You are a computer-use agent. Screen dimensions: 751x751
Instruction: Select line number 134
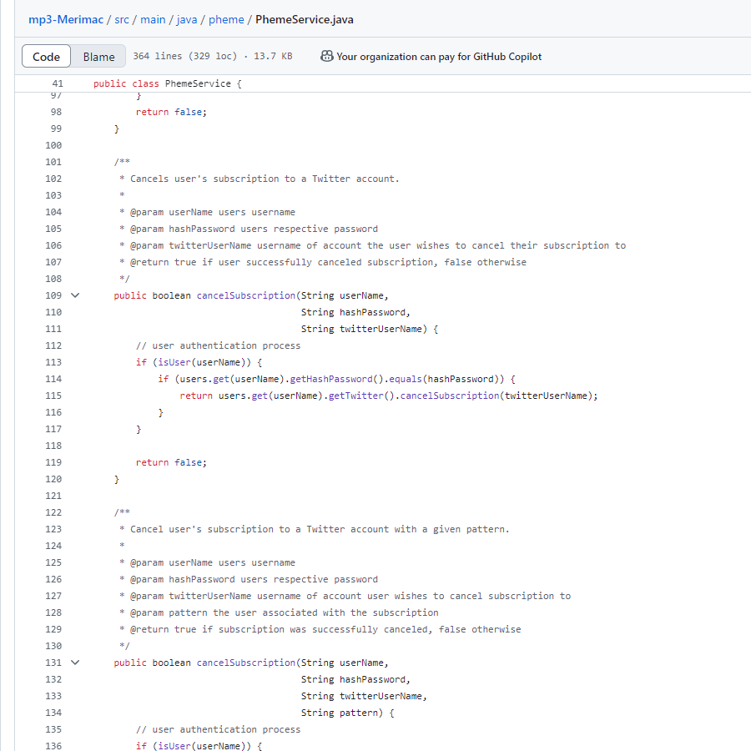[53, 713]
